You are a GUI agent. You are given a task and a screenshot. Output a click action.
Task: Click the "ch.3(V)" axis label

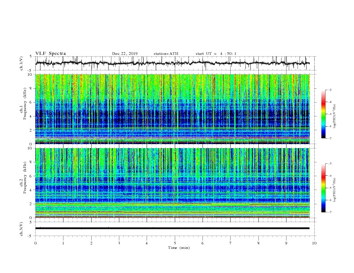pyautogui.click(x=21, y=229)
